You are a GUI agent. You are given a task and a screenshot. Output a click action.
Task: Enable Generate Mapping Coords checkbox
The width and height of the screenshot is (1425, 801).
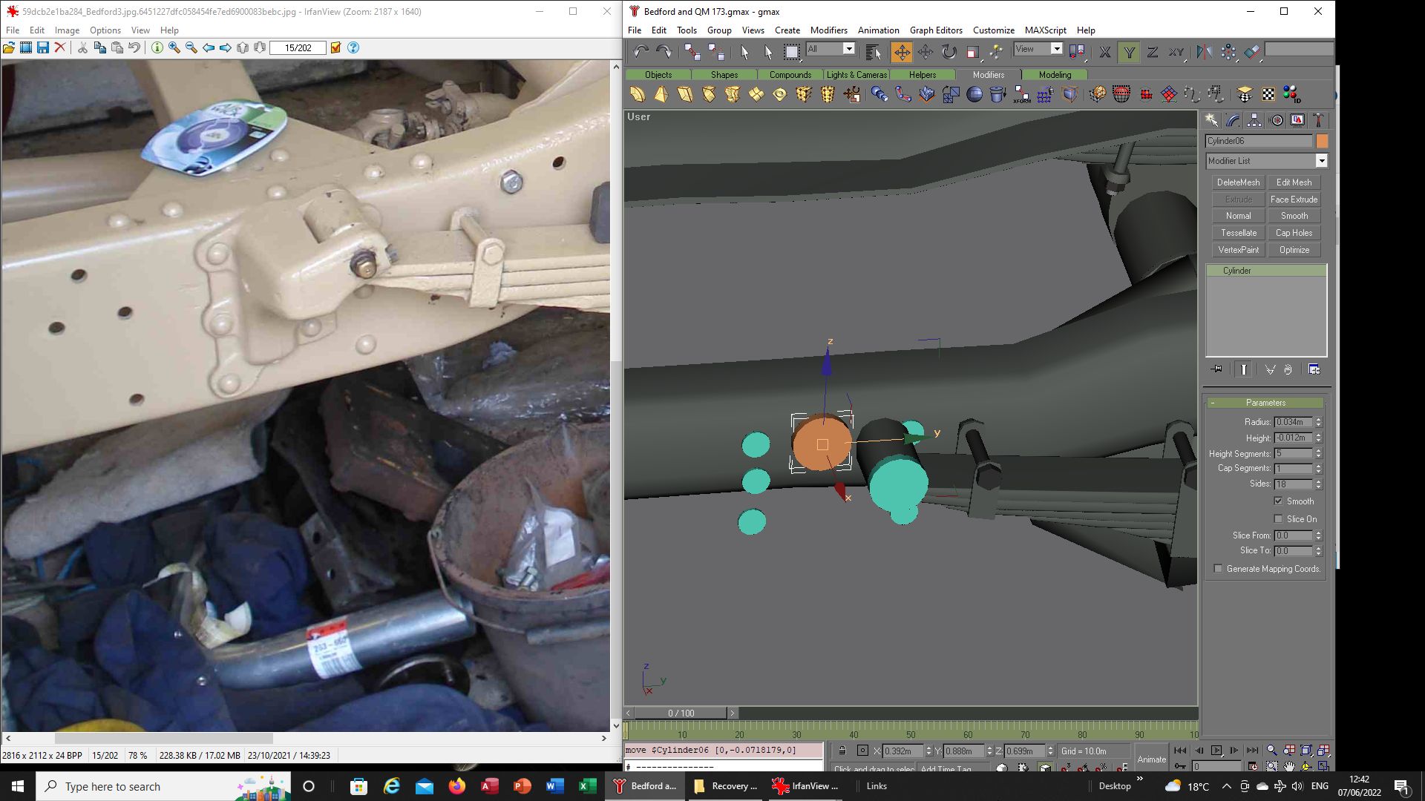tap(1218, 569)
